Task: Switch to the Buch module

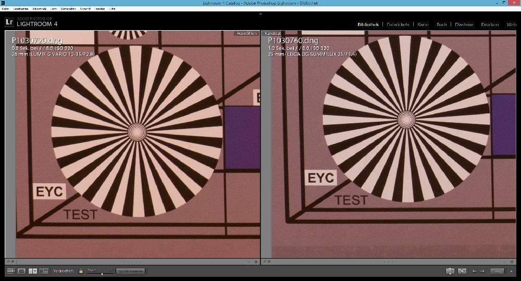Action: [442, 24]
